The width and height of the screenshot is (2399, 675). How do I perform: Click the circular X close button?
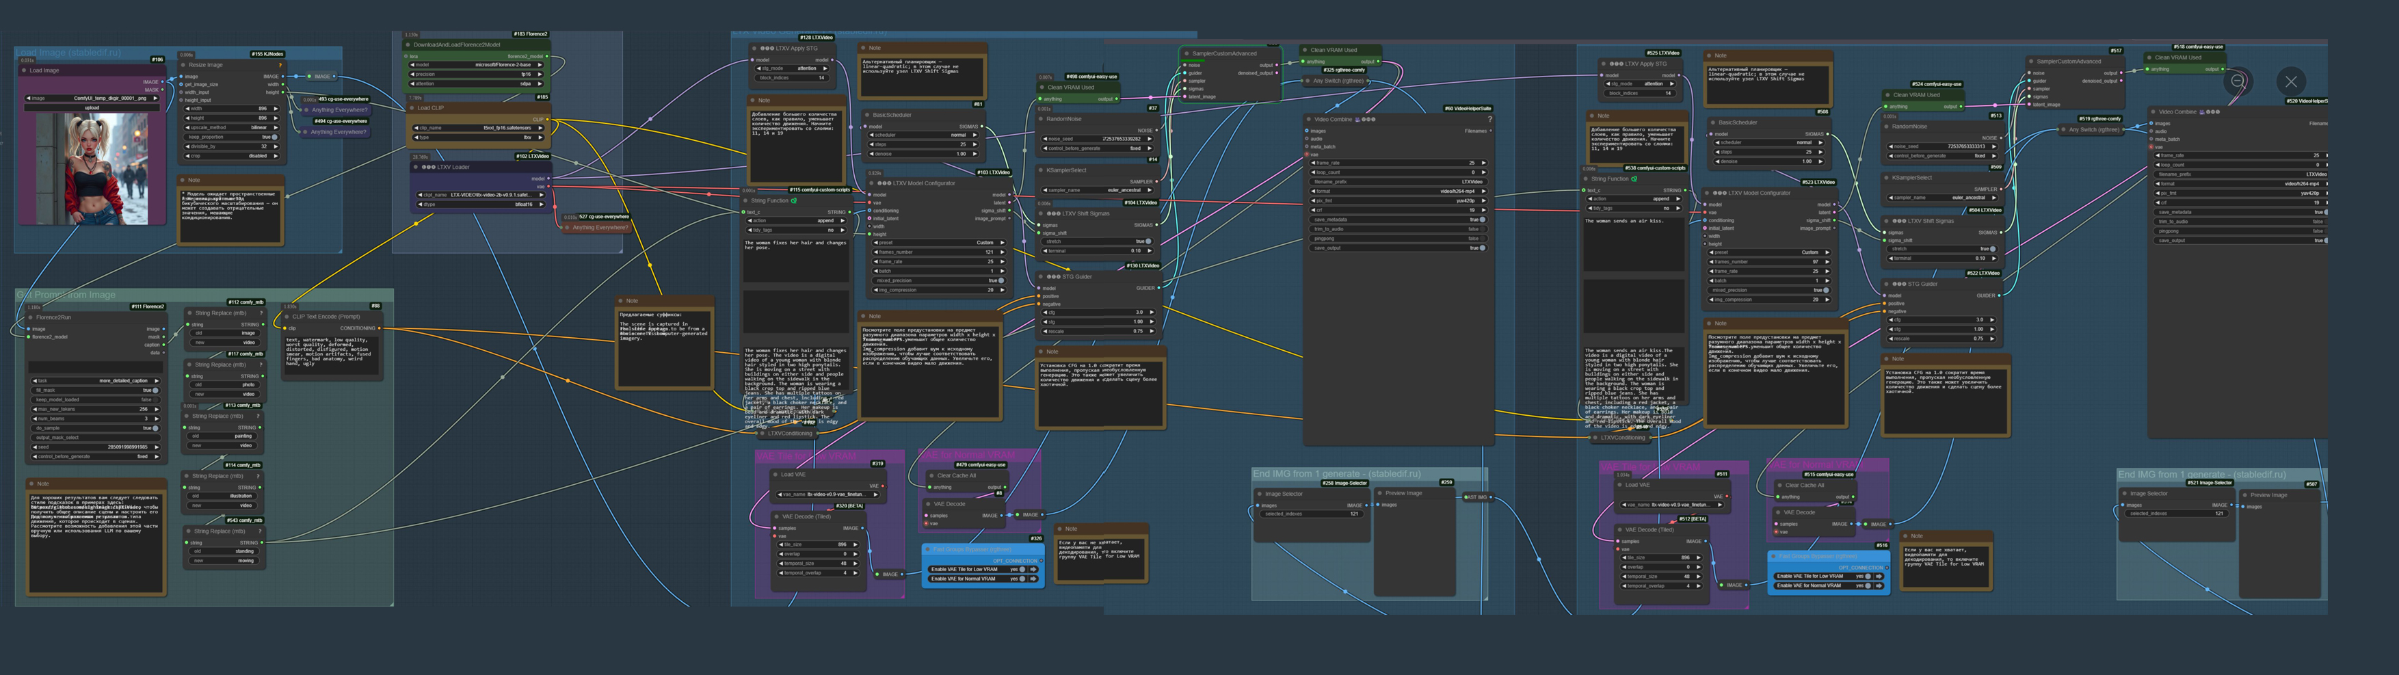pos(2291,81)
